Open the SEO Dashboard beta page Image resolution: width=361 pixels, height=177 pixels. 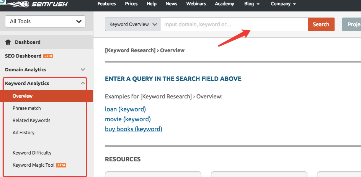(29, 56)
